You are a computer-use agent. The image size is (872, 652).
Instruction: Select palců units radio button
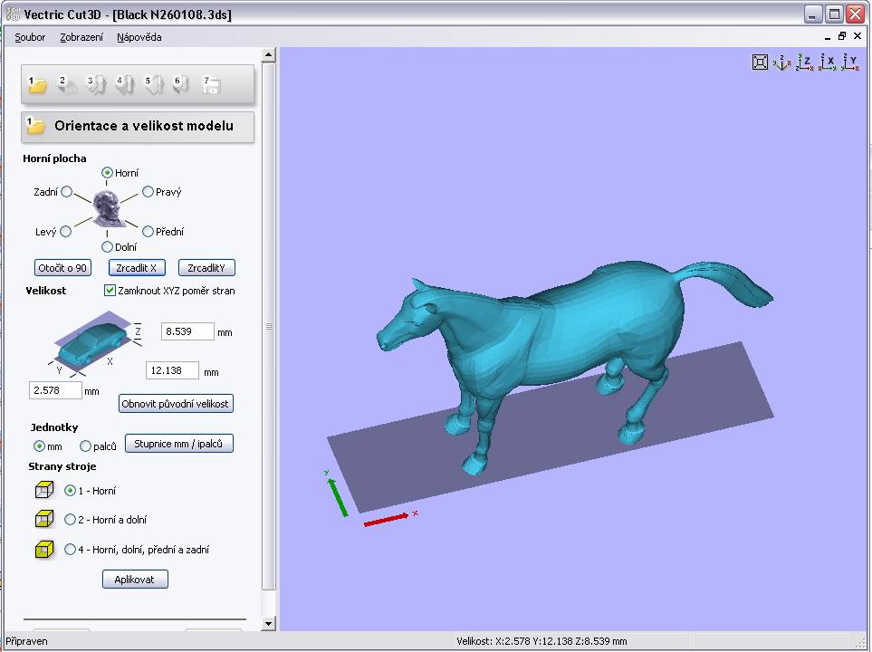coord(86,446)
